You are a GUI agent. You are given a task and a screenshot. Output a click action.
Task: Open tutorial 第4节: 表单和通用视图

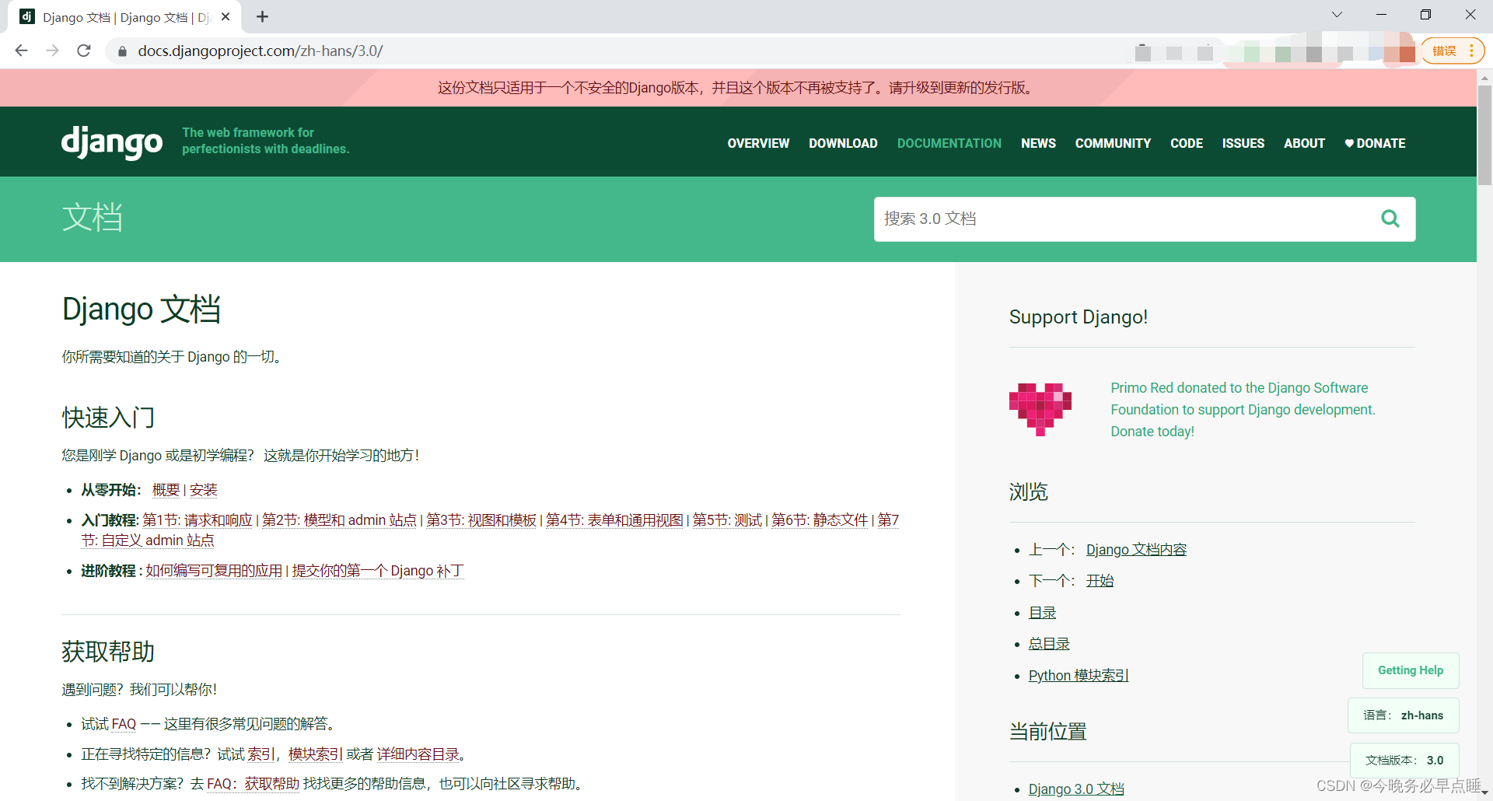point(614,520)
